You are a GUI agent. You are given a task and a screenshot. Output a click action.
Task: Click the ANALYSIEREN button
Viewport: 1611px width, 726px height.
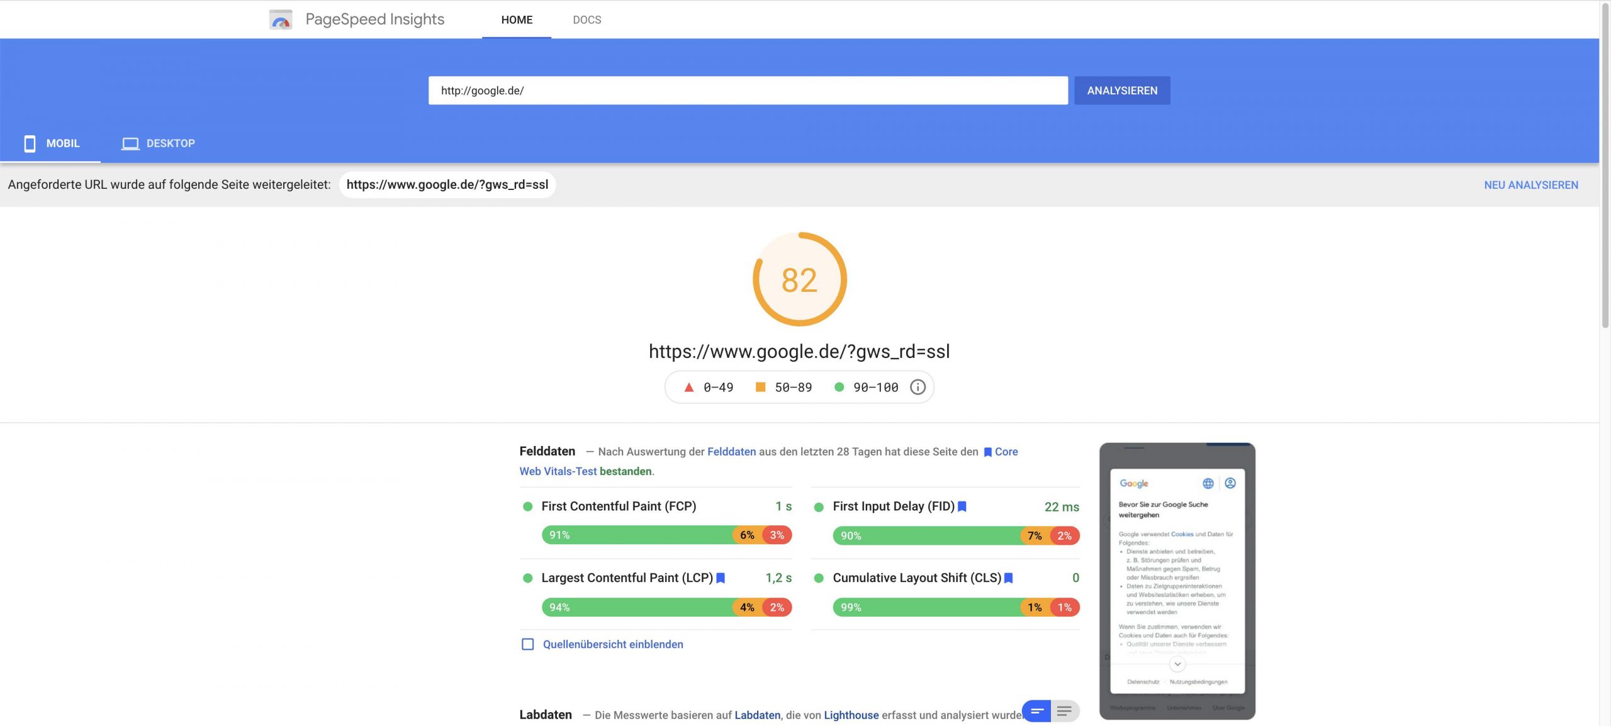pos(1122,91)
